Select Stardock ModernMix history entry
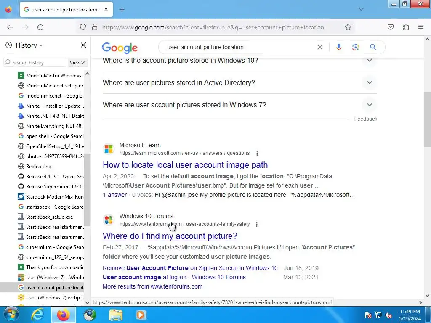Viewport: 431px width, 323px height. [x=51, y=197]
